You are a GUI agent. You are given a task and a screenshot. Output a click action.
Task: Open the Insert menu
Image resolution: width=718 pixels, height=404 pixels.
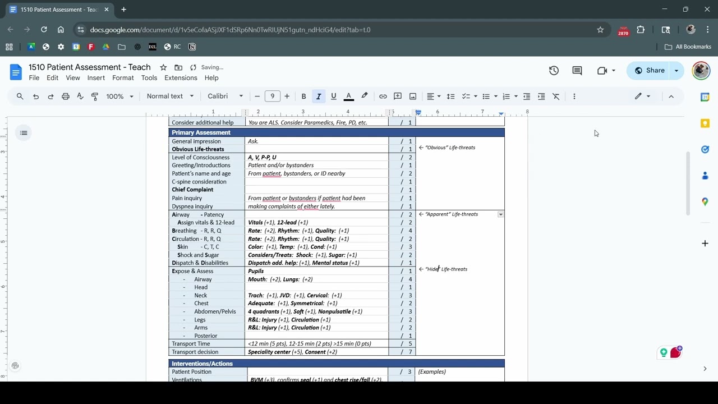click(x=96, y=78)
